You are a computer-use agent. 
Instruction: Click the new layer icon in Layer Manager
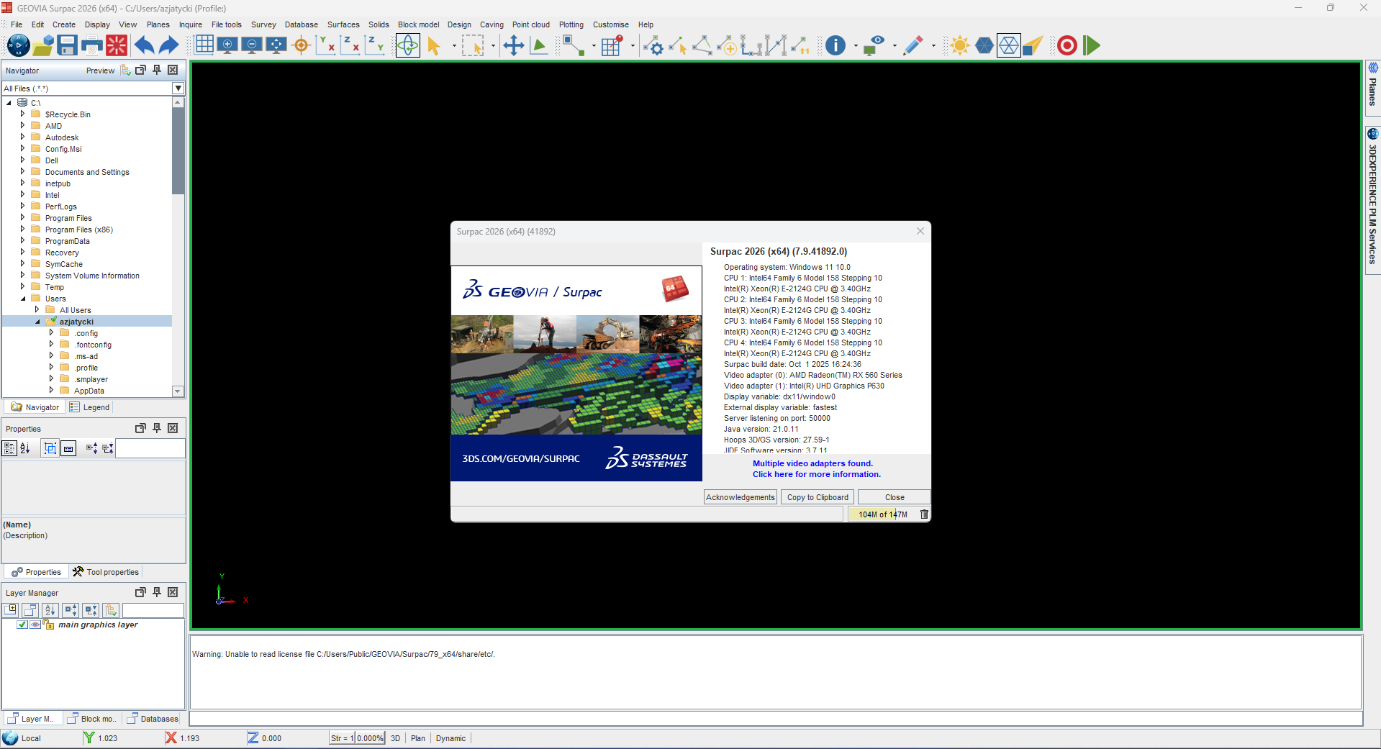coord(10,610)
